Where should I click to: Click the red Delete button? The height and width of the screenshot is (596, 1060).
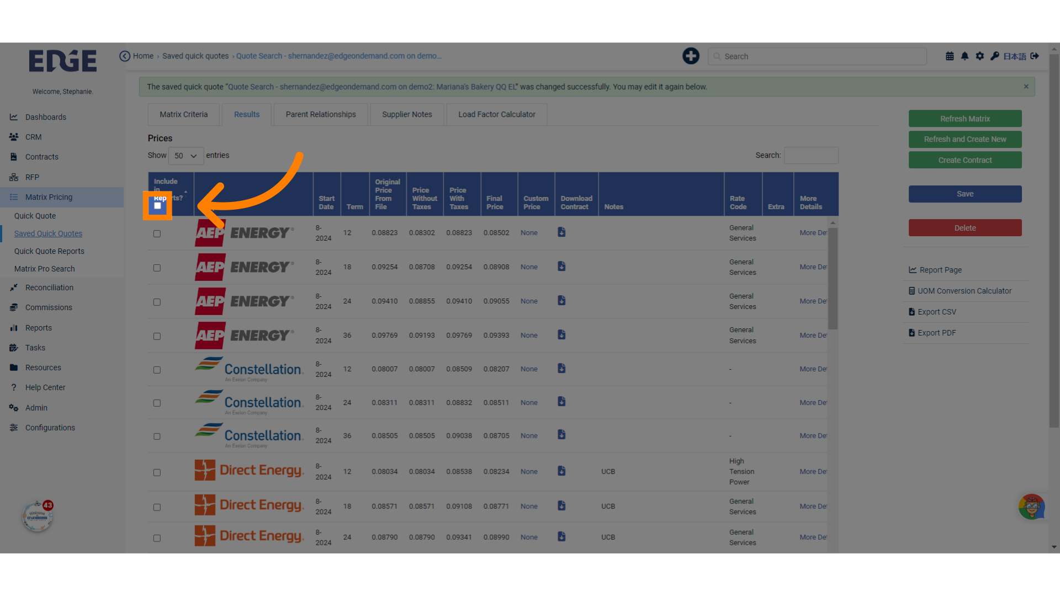[x=965, y=228]
